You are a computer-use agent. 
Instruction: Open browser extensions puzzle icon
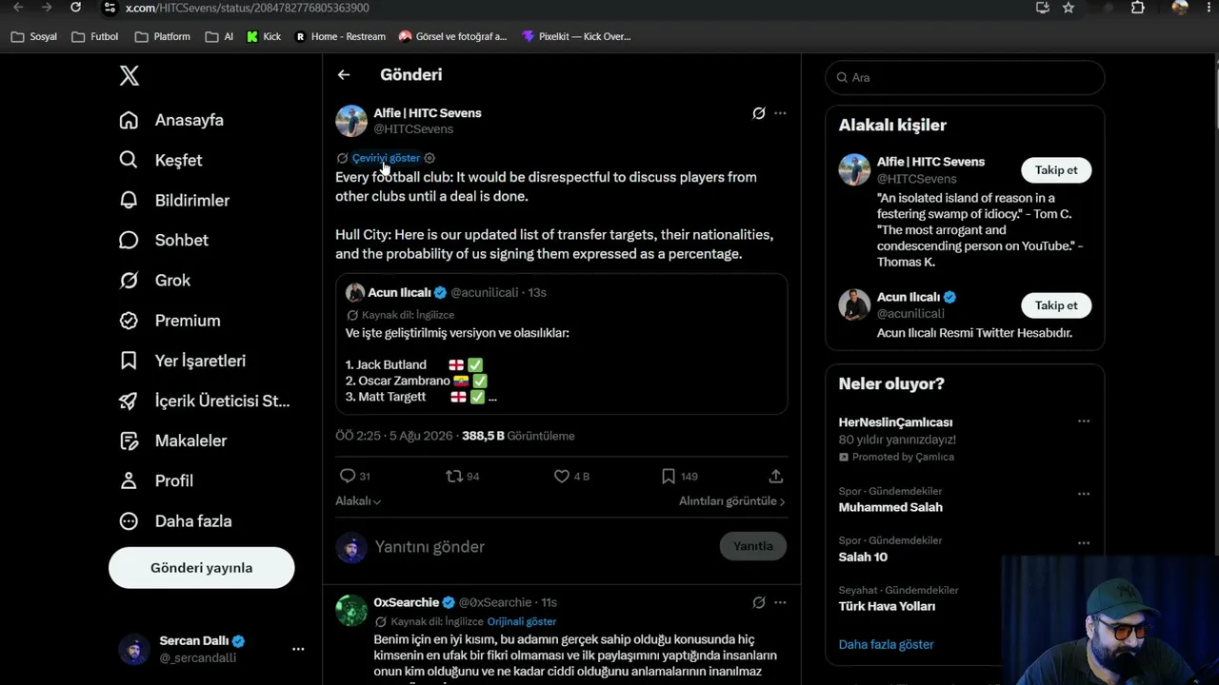pyautogui.click(x=1137, y=8)
